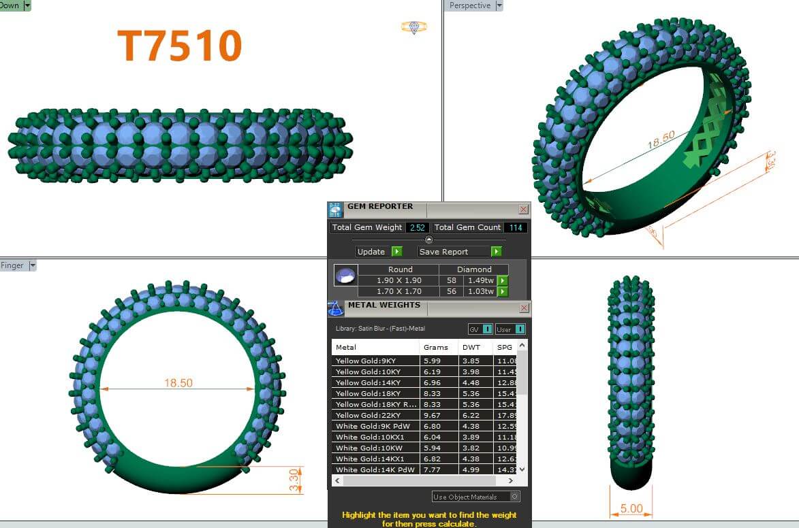799x528 pixels.
Task: Click the 5.00 width dimension label
Action: tap(631, 509)
